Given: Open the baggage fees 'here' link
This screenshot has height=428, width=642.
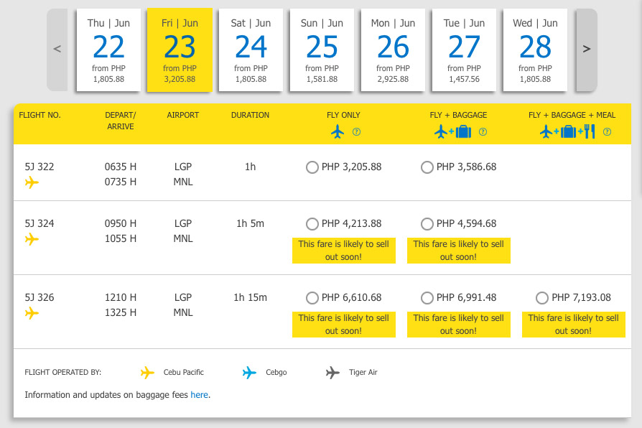Looking at the screenshot, I should pyautogui.click(x=200, y=395).
